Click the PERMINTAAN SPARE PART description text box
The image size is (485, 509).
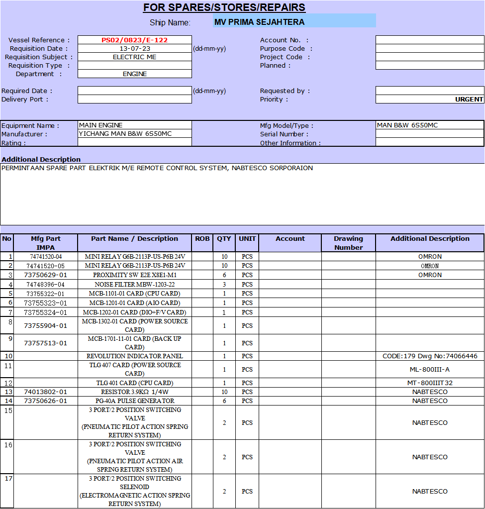[x=242, y=194]
